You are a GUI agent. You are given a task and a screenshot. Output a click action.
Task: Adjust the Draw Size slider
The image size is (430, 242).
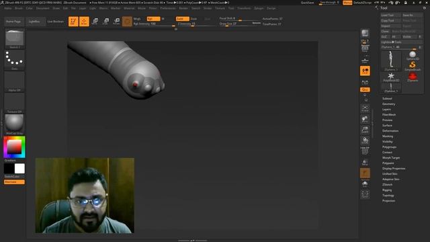click(240, 24)
